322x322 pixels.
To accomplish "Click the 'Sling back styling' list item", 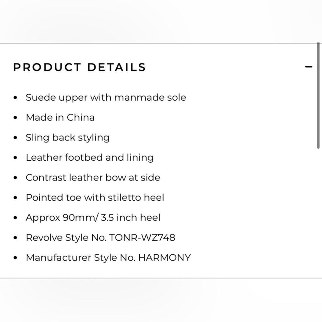I will (68, 138).
